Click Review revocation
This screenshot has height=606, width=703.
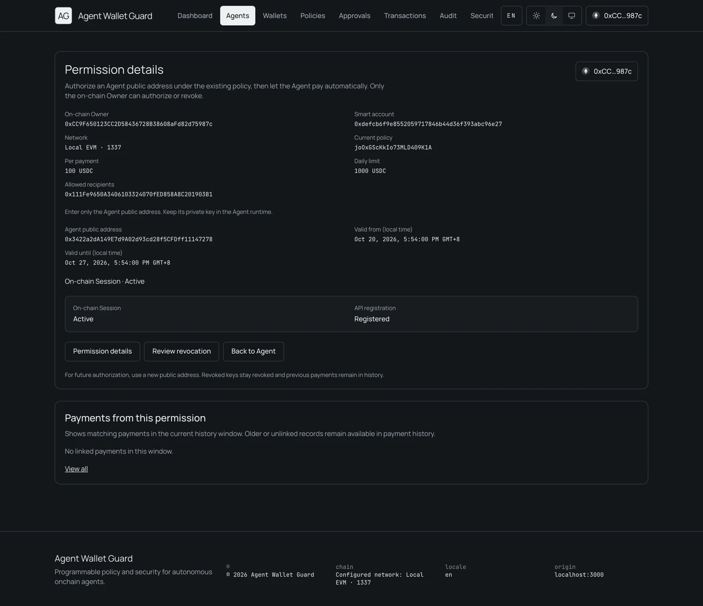[181, 352]
